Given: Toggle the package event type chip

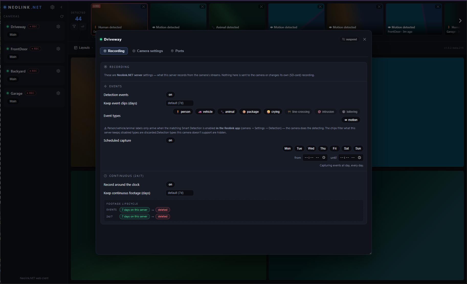Looking at the screenshot, I should [x=250, y=112].
